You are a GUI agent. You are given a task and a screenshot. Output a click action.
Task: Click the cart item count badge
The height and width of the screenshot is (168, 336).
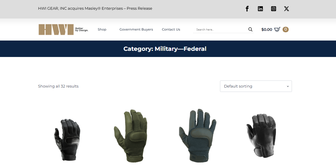285,29
